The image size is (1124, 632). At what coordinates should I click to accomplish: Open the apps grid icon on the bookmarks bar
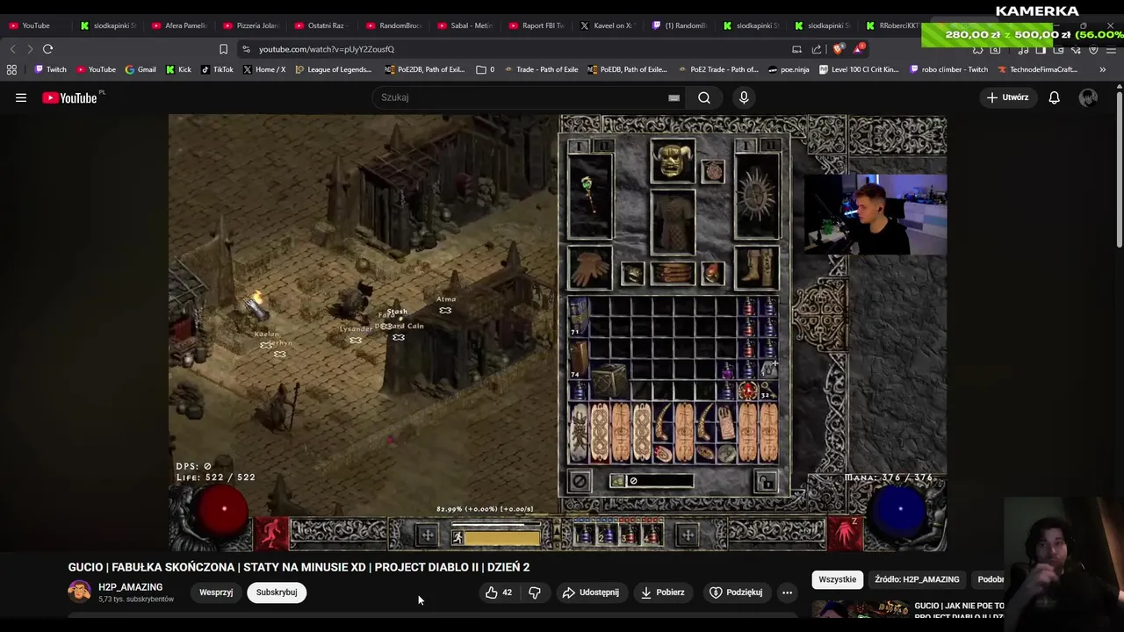pos(11,69)
